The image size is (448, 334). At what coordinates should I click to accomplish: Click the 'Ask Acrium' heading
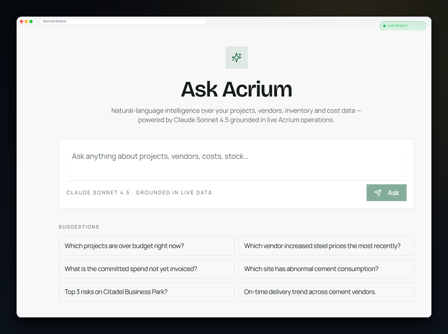click(236, 89)
